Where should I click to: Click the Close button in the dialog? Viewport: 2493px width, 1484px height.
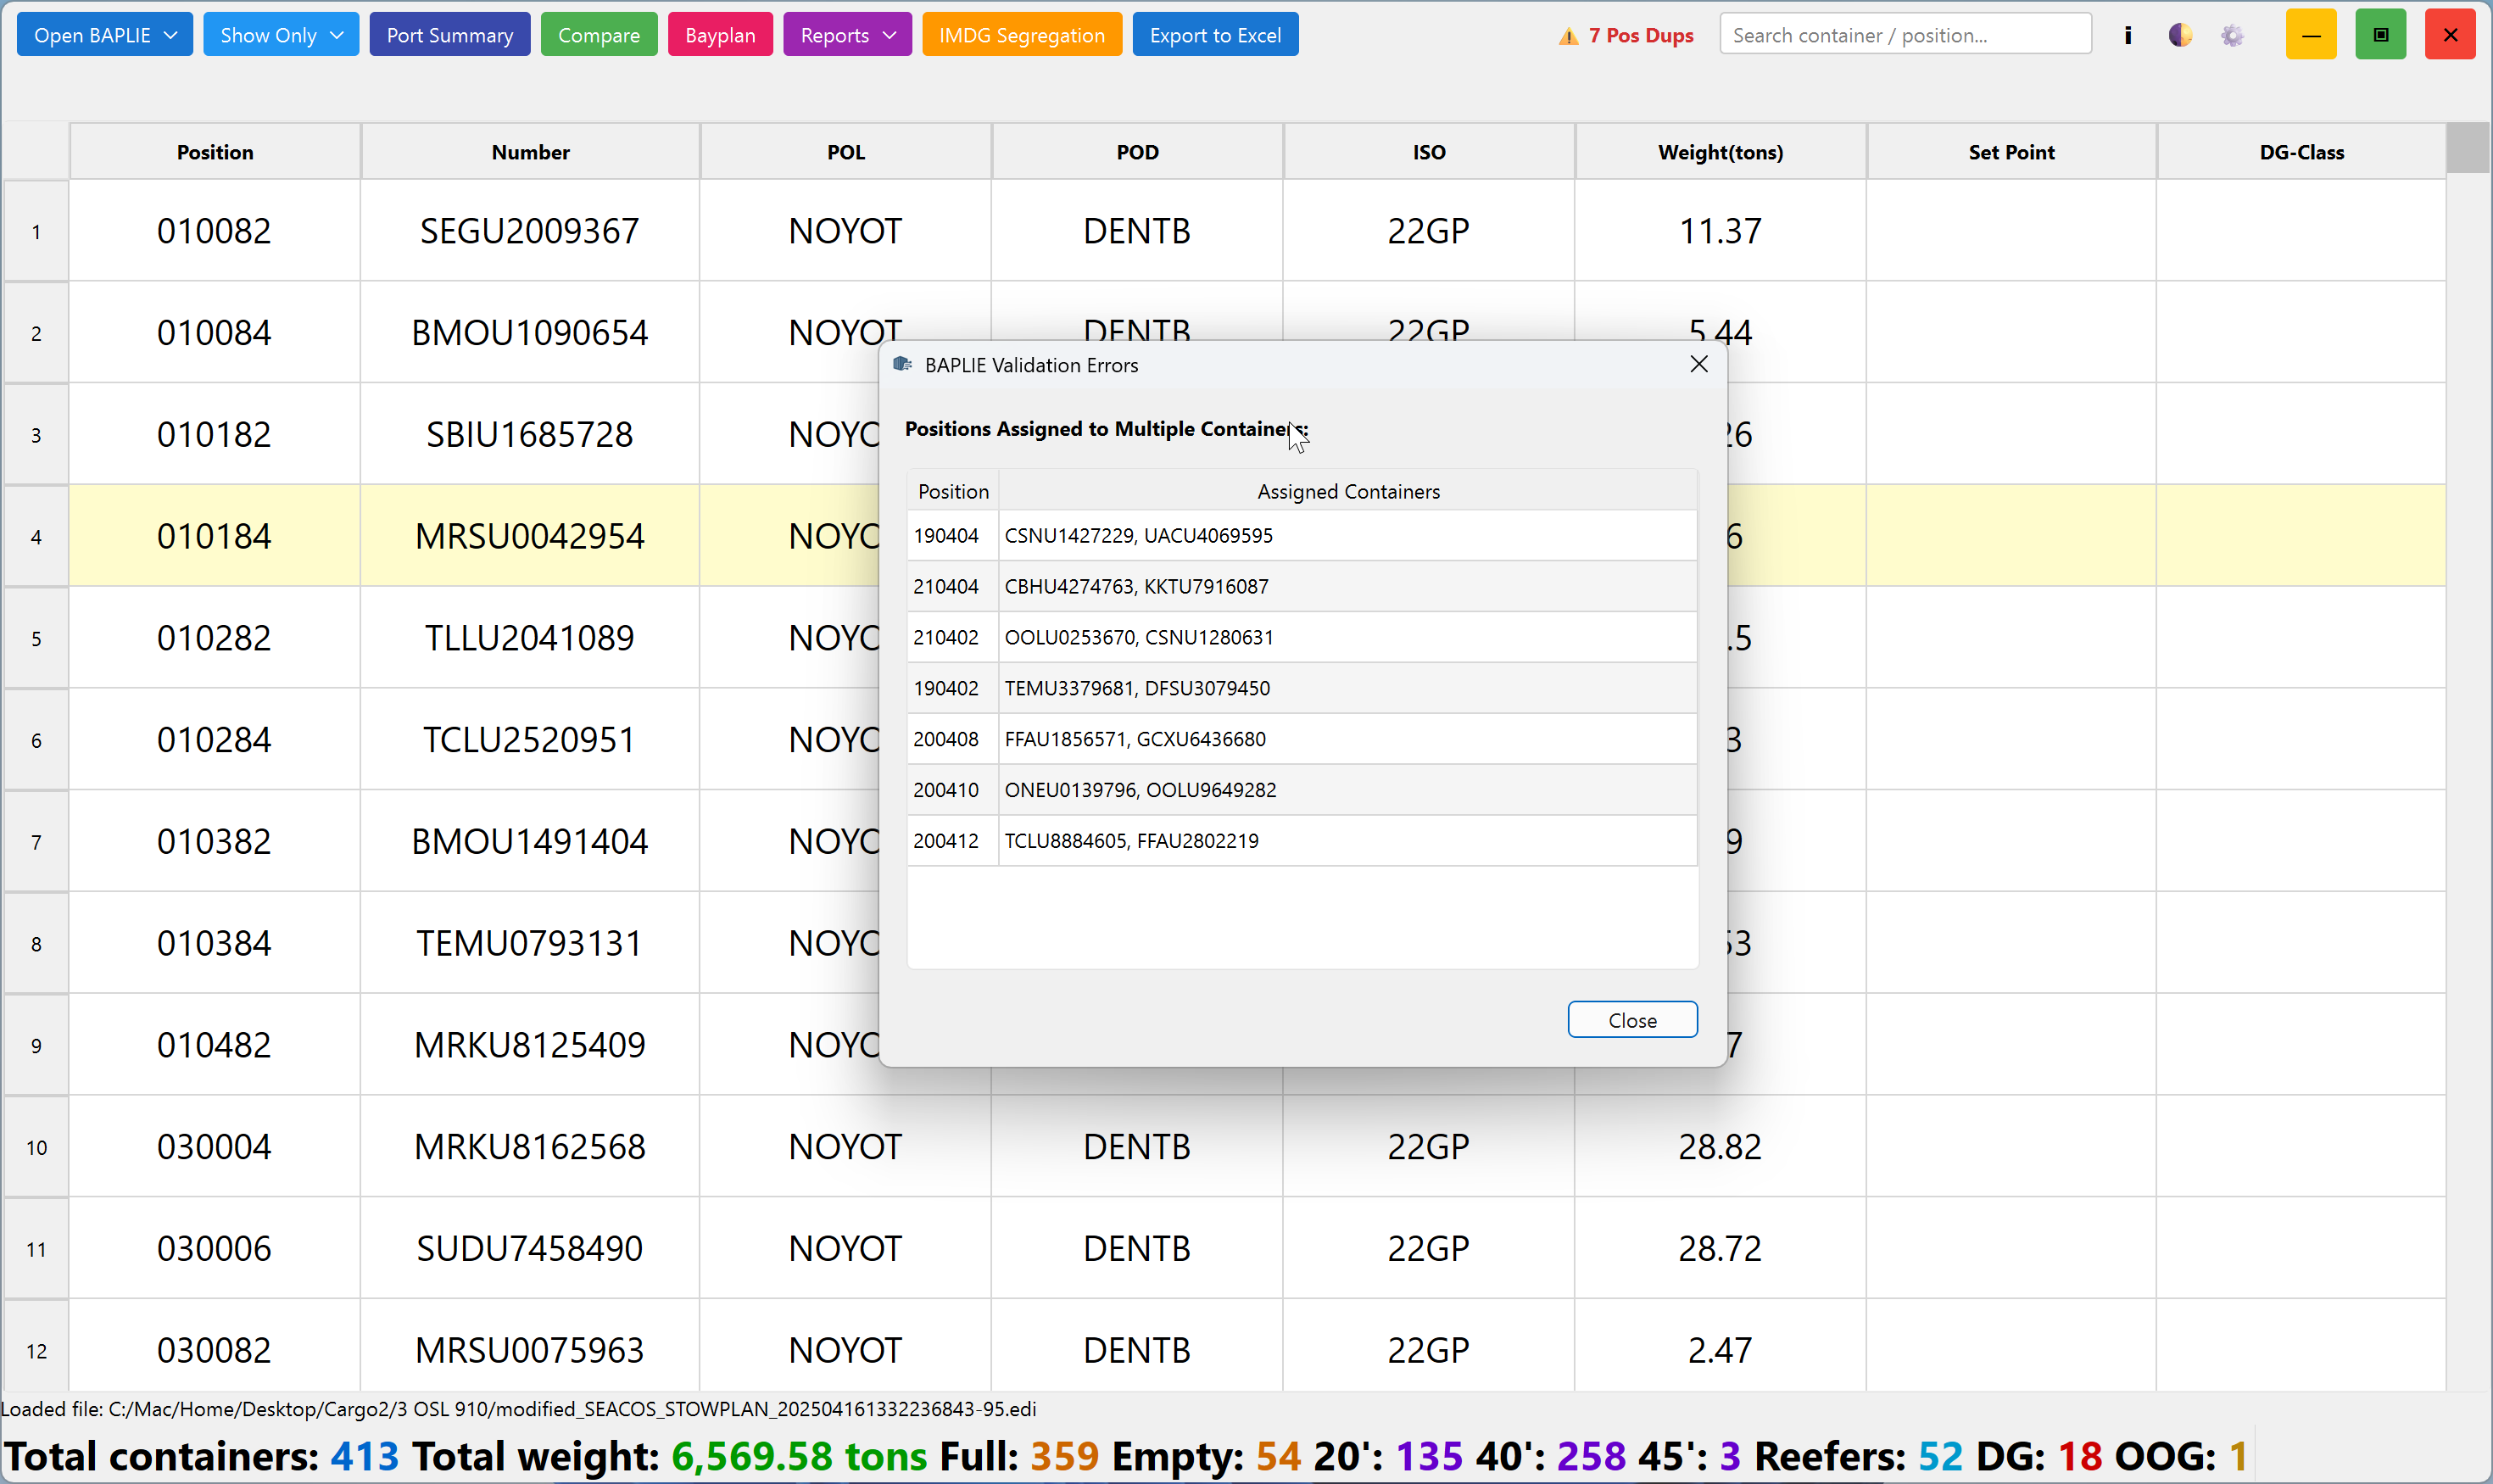point(1632,1020)
